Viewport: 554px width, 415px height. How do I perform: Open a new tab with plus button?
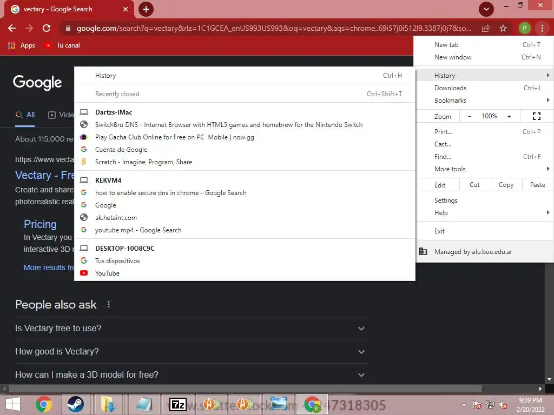[x=146, y=9]
